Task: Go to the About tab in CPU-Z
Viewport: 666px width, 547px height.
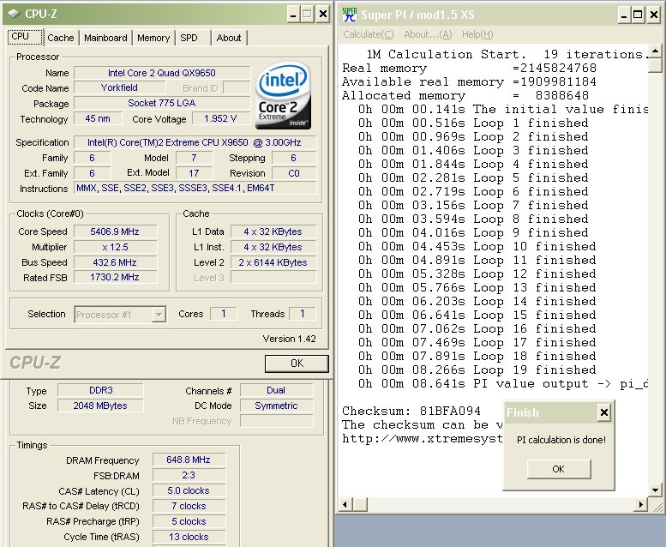Action: 229,38
